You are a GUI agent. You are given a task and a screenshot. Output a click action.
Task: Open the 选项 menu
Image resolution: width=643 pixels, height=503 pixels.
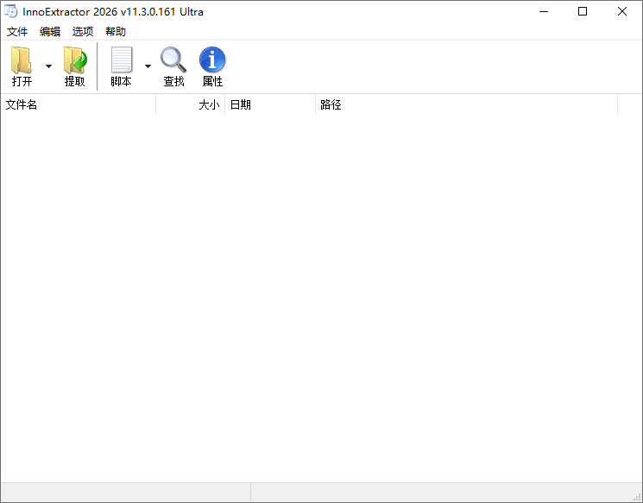(x=83, y=32)
